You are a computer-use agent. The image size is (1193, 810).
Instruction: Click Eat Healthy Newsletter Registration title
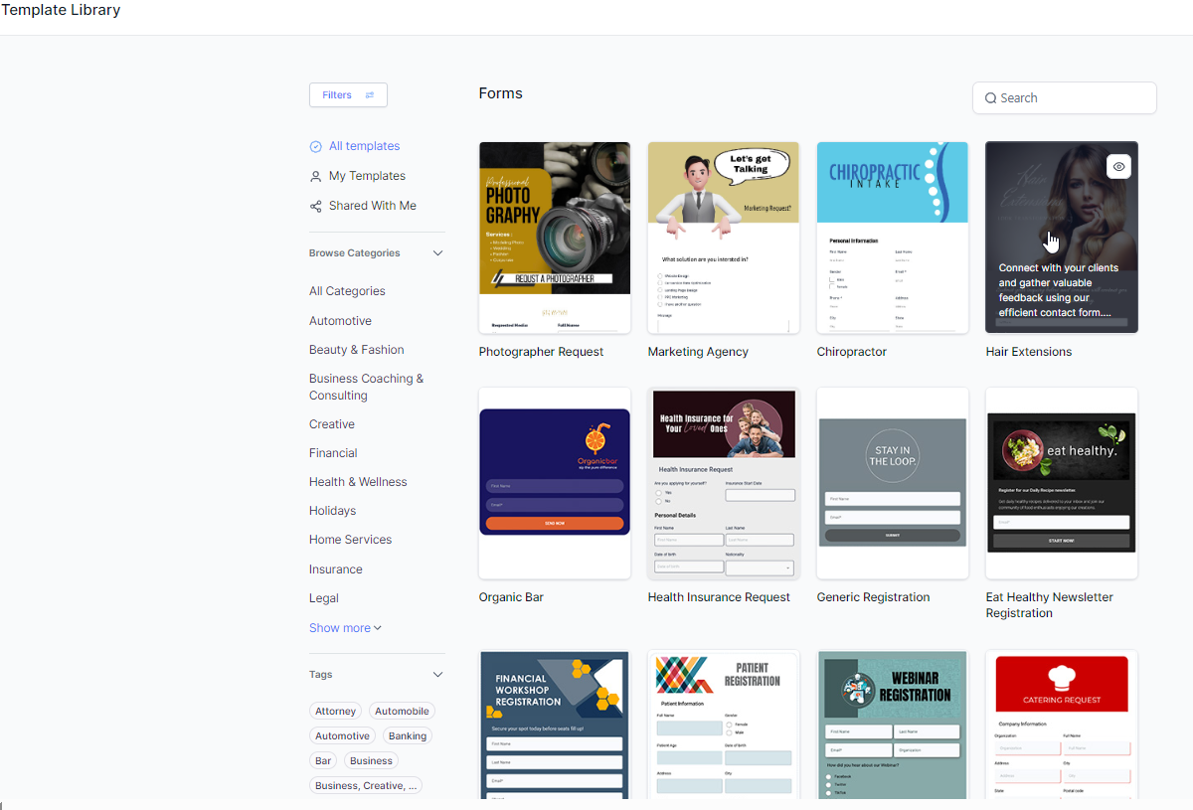(1050, 605)
